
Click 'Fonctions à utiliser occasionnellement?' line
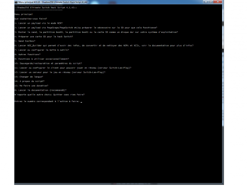coord(41,59)
